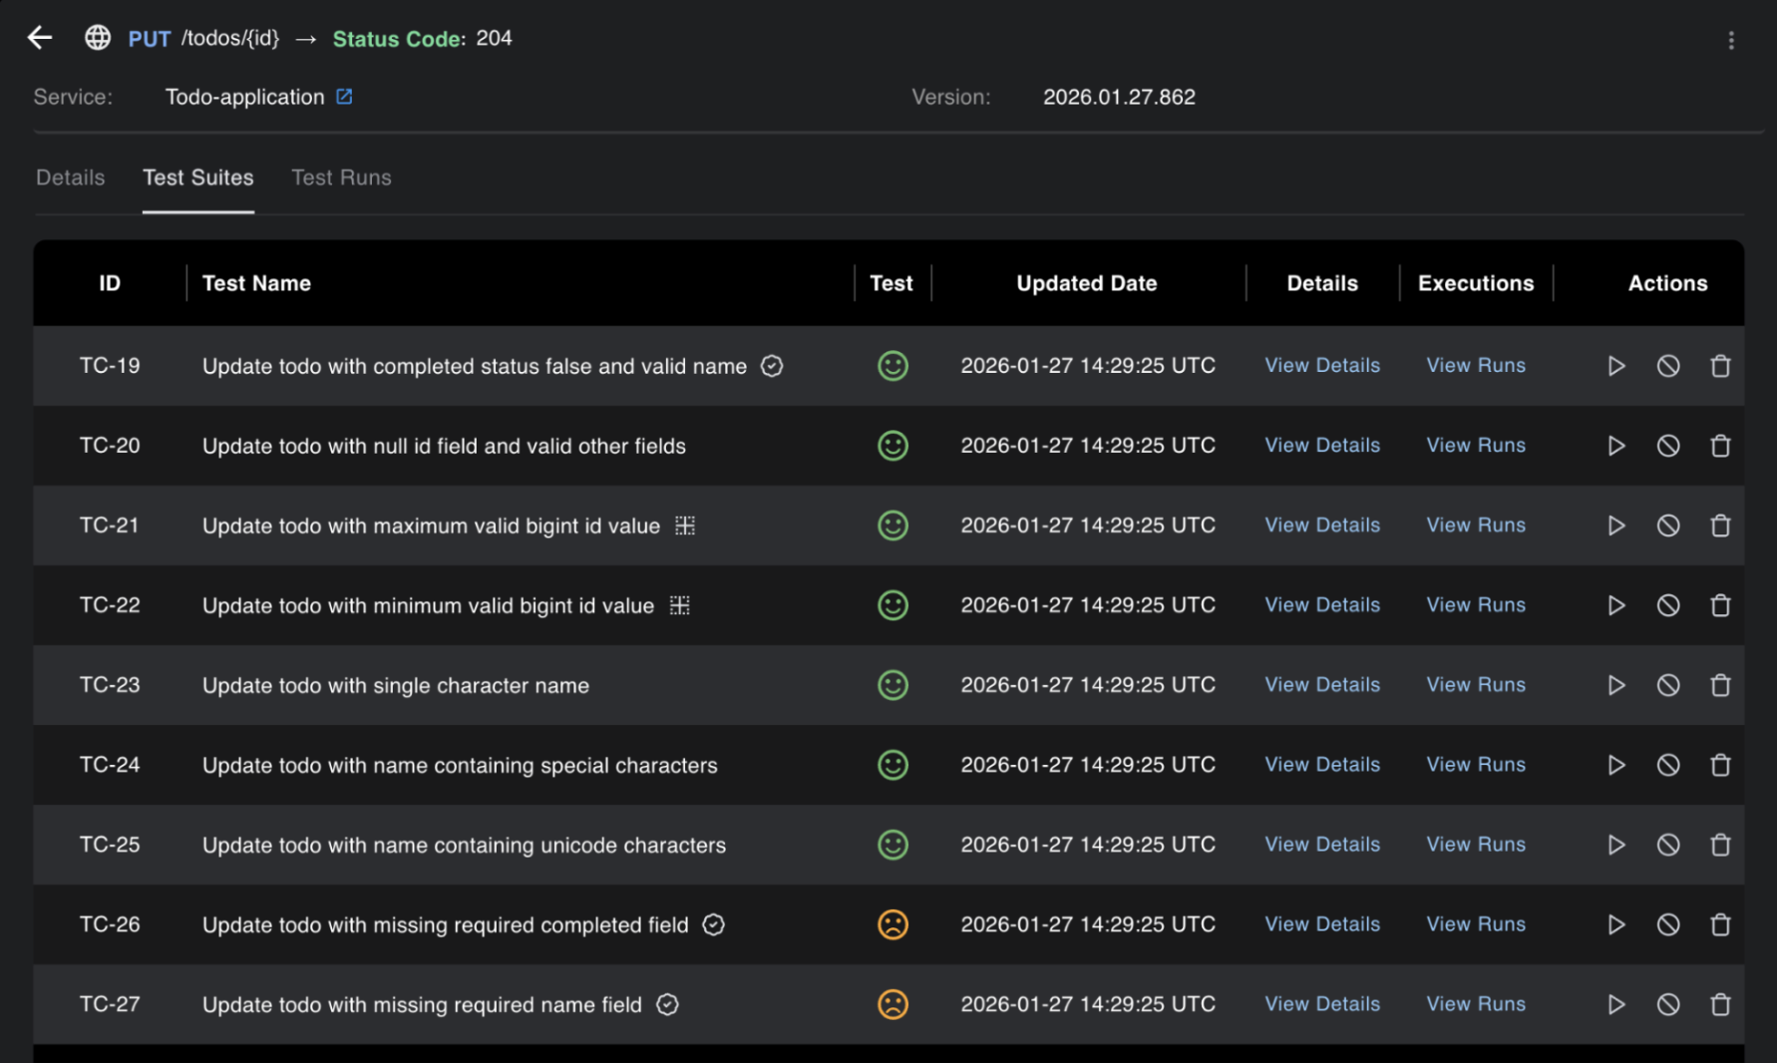
Task: Click the Test Name column header
Action: 256,283
